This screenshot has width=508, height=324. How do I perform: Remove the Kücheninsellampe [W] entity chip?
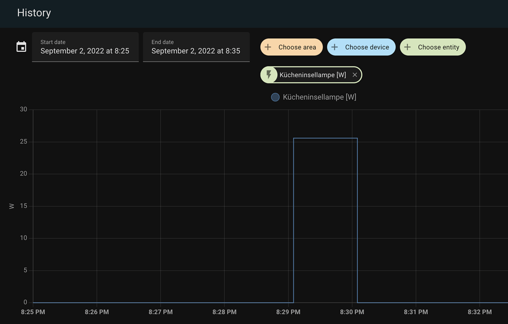pos(355,75)
